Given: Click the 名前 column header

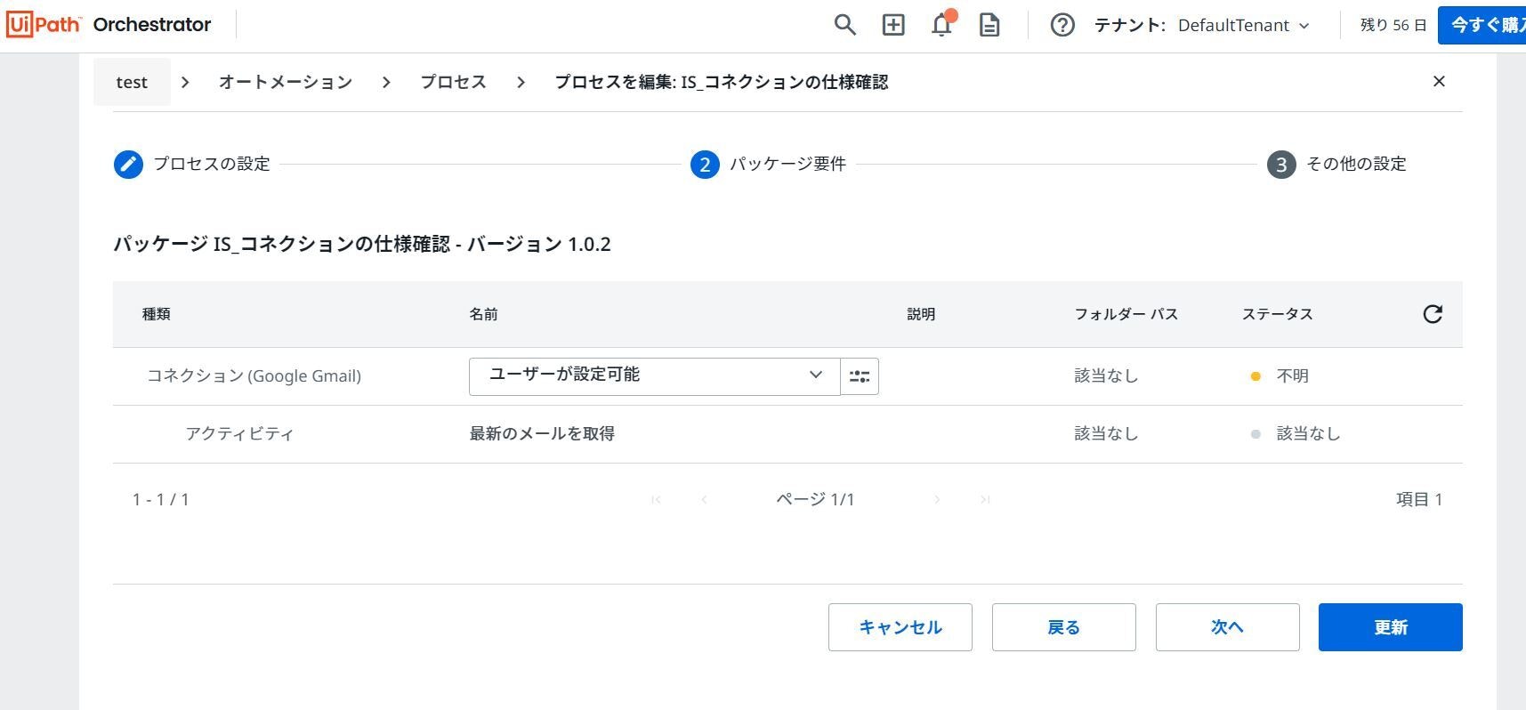Looking at the screenshot, I should click(x=484, y=314).
